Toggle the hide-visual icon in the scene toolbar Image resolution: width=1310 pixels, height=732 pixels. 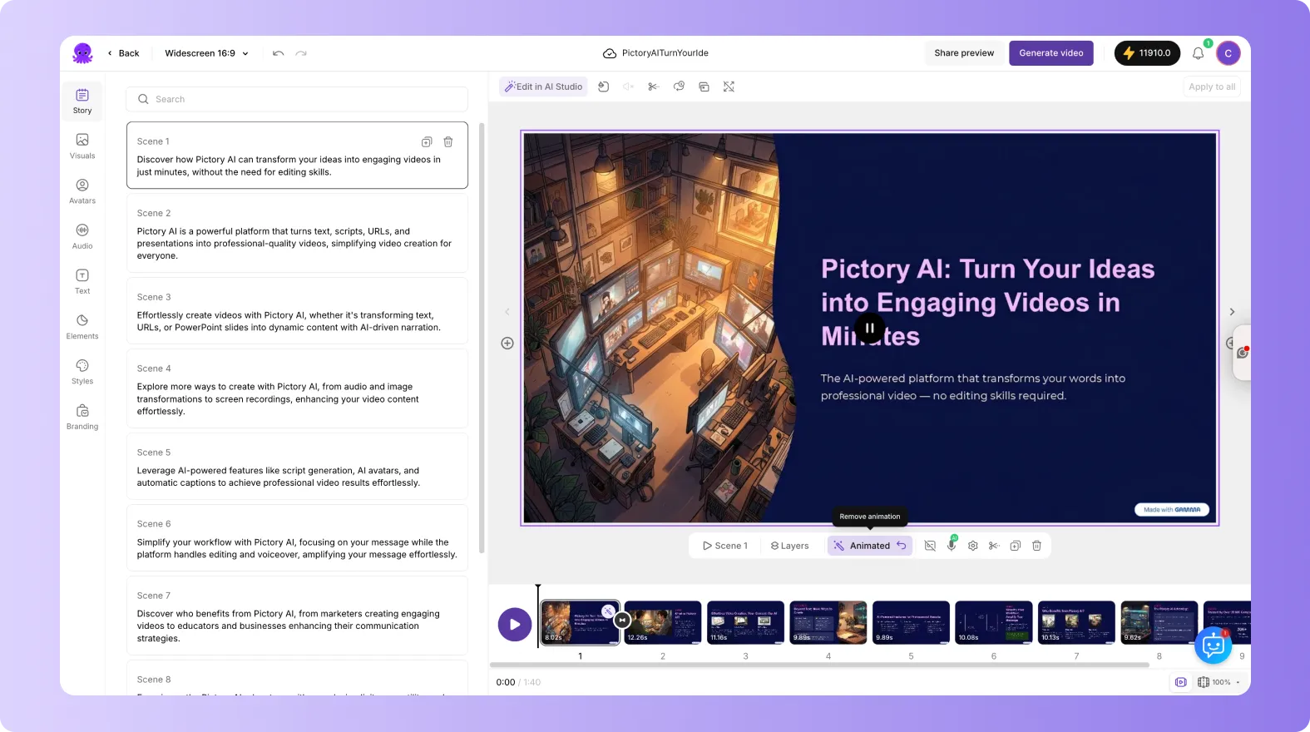pos(930,546)
